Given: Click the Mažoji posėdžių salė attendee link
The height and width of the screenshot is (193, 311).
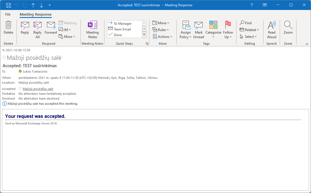Looking at the screenshot, I should (x=38, y=89).
